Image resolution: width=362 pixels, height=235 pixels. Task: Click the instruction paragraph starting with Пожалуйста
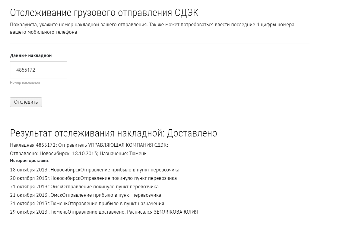[152, 28]
